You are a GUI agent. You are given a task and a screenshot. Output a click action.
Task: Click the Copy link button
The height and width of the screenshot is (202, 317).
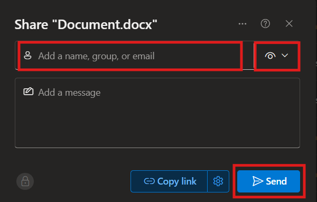click(169, 181)
